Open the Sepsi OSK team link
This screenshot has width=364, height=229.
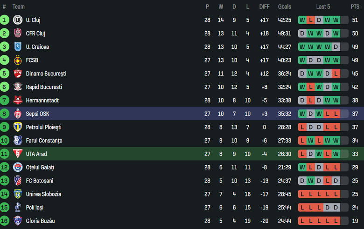[x=37, y=114]
